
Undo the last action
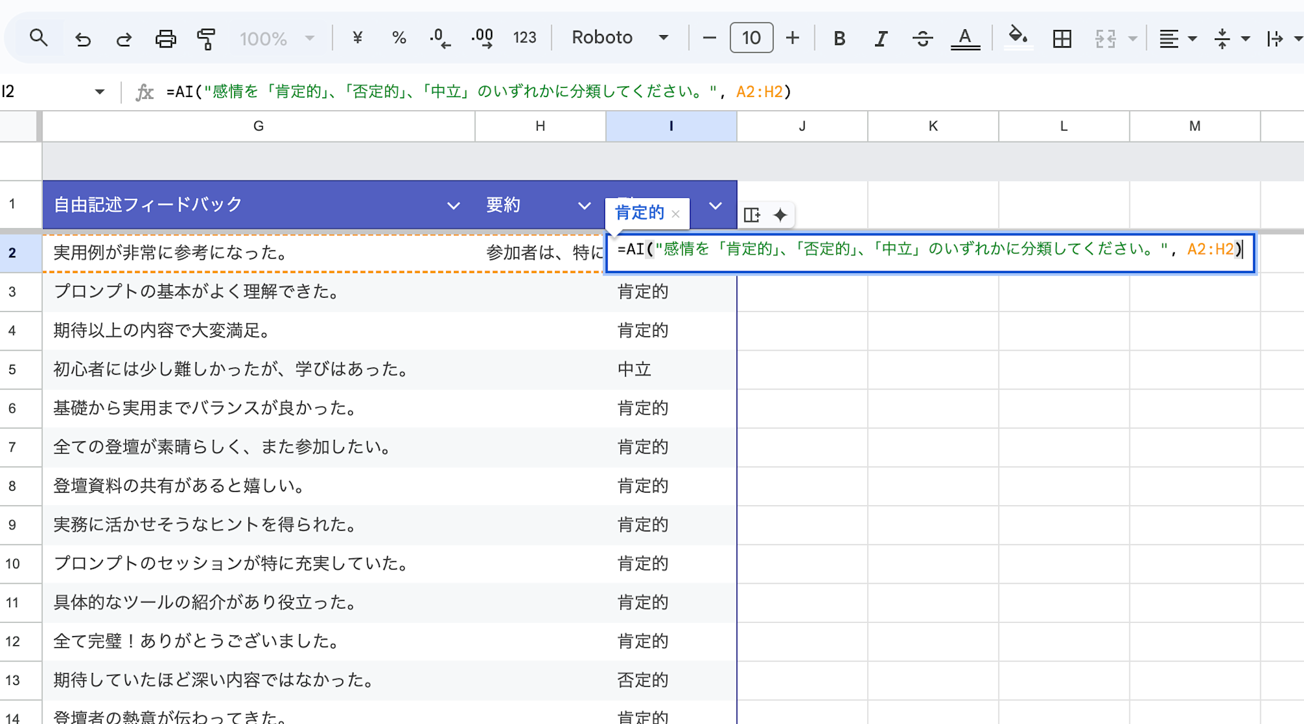(x=82, y=37)
